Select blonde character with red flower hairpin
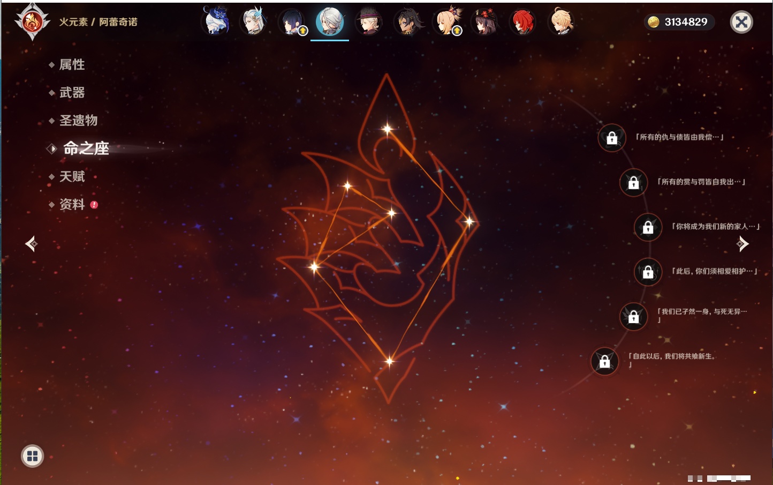This screenshot has width=773, height=485. coord(446,23)
